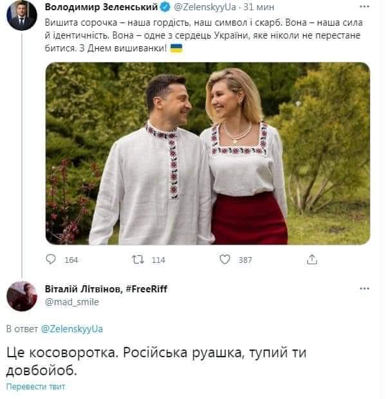This screenshot has height=399, width=388.
Task: Open the couple photo in the tweet
Action: pos(207,153)
